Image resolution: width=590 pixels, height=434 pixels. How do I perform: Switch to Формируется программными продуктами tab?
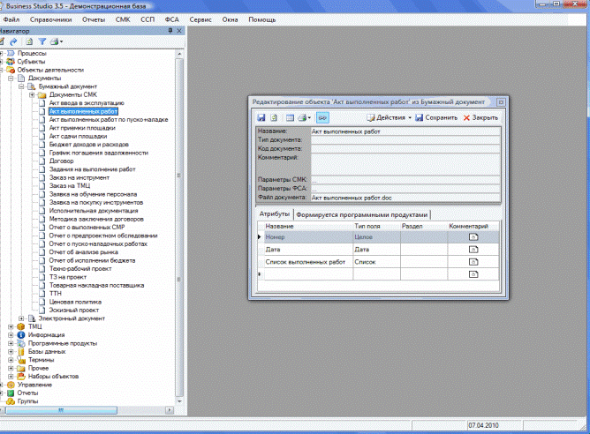tap(363, 214)
